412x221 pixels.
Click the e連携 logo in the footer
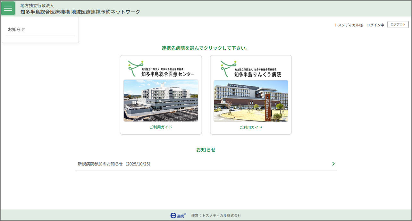point(178,216)
